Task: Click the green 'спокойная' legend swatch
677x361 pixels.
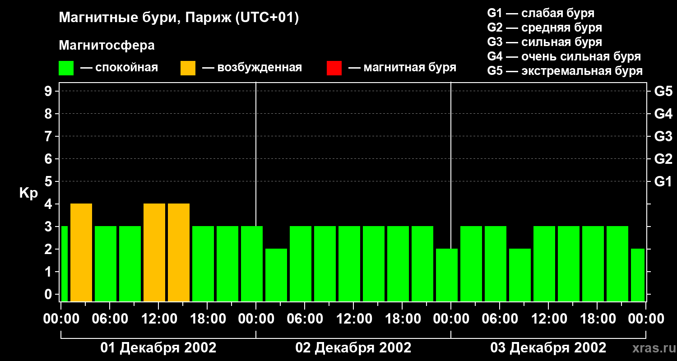Action: pos(66,68)
